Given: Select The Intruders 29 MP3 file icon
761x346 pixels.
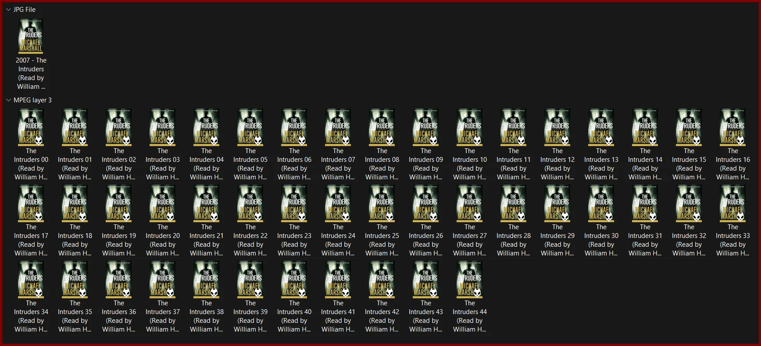Looking at the screenshot, I should tap(557, 203).
